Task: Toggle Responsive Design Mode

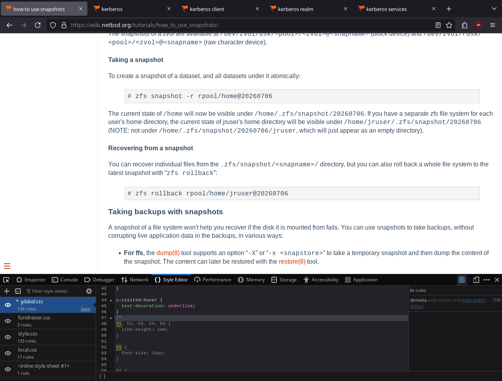Action: (x=476, y=280)
